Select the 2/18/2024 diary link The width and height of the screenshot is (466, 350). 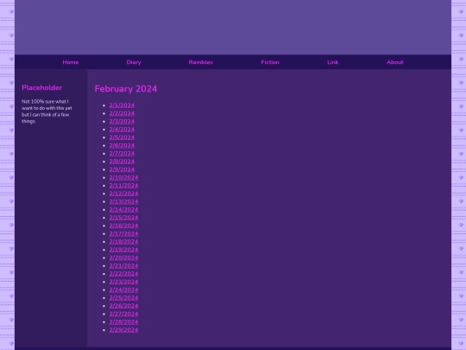pos(123,242)
